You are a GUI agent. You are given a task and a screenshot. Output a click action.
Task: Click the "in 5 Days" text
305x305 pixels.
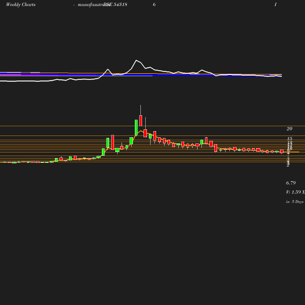click(x=295, y=202)
